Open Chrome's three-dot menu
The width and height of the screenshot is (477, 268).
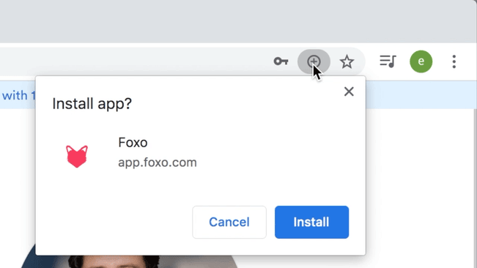(454, 62)
